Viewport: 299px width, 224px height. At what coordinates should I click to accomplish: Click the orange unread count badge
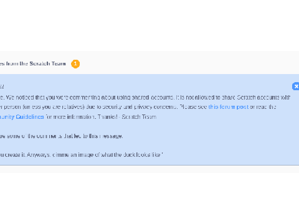[x=75, y=63]
